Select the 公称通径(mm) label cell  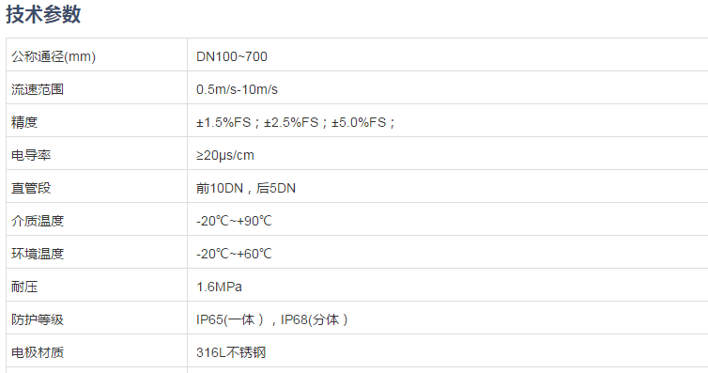click(97, 54)
